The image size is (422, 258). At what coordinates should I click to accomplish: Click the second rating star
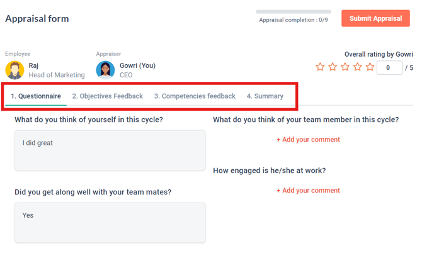pos(333,67)
